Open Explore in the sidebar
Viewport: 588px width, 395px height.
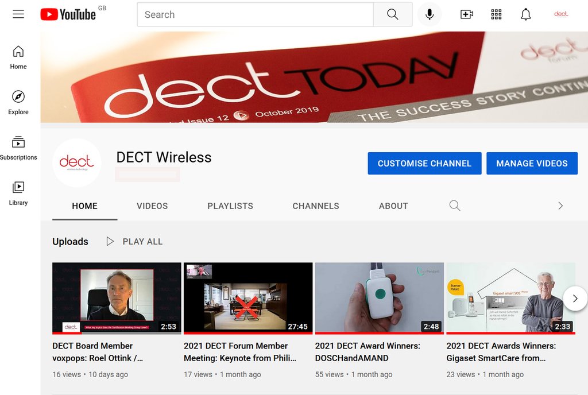click(x=18, y=103)
